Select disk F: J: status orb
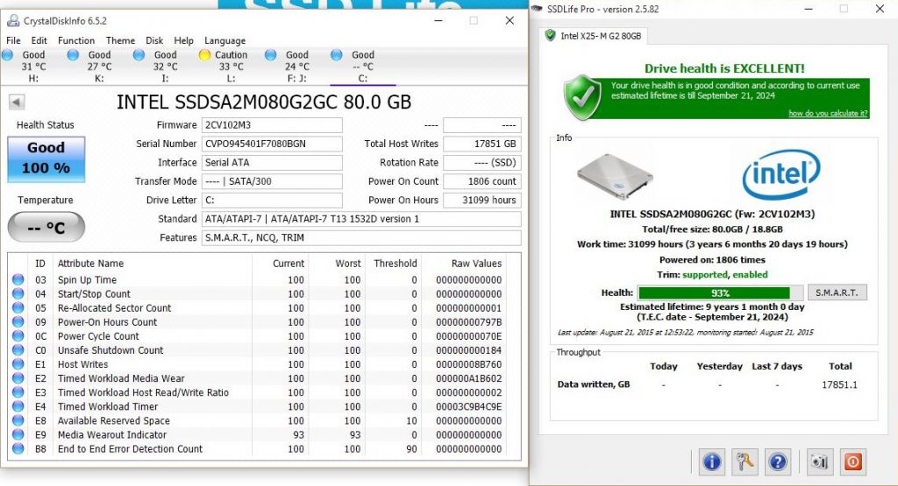This screenshot has width=898, height=486. (270, 55)
